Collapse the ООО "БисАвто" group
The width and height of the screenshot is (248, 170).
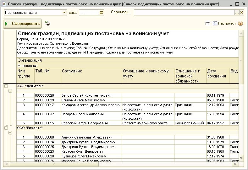click(6, 128)
